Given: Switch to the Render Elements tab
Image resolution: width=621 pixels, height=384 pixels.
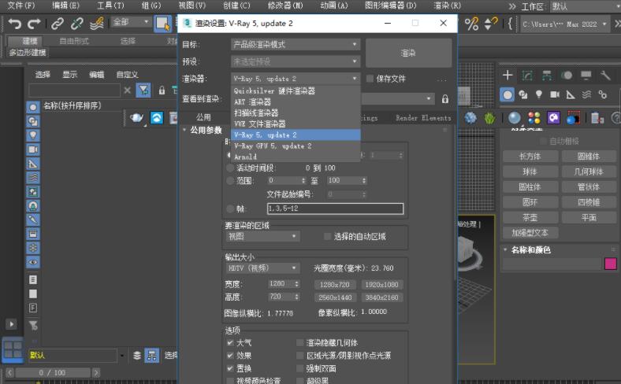Looking at the screenshot, I should pos(423,118).
